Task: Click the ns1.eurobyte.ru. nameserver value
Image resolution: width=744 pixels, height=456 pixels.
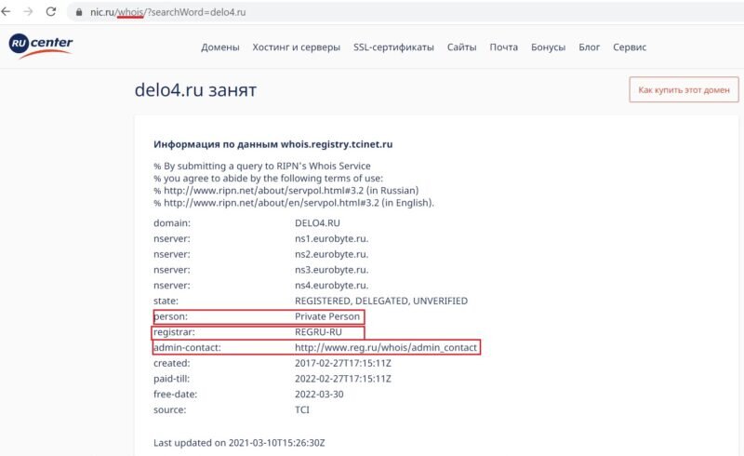Action: 331,238
